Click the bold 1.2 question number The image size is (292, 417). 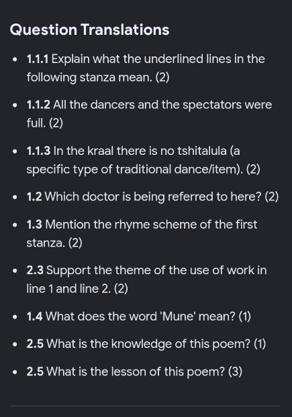coord(34,197)
